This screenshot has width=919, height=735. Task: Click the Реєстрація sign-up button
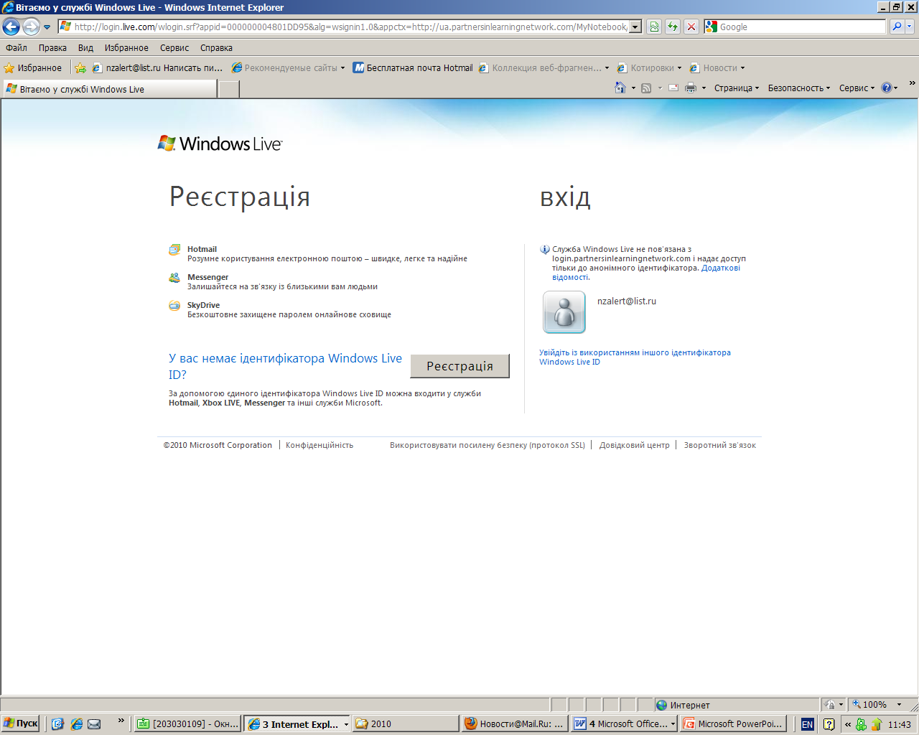coord(459,366)
